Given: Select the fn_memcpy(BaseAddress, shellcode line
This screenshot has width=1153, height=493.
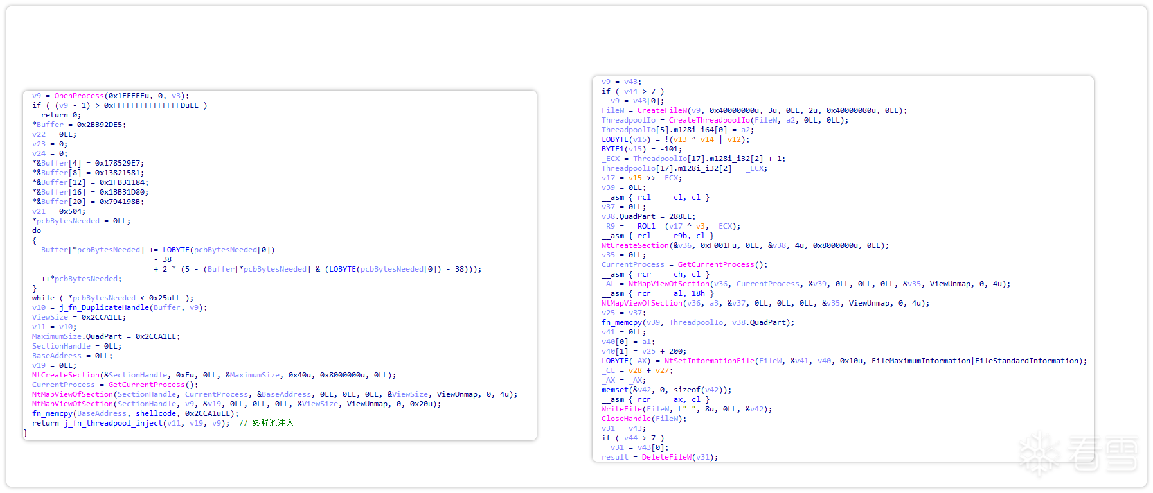Looking at the screenshot, I should point(136,413).
